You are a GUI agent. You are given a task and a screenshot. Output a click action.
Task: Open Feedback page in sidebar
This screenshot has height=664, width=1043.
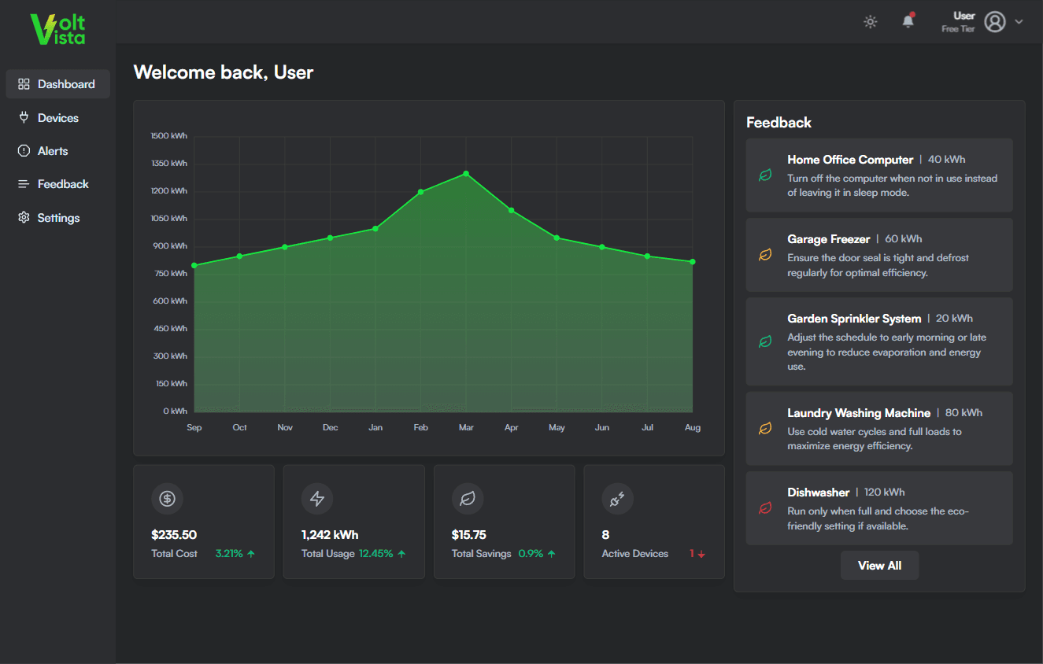click(x=57, y=184)
